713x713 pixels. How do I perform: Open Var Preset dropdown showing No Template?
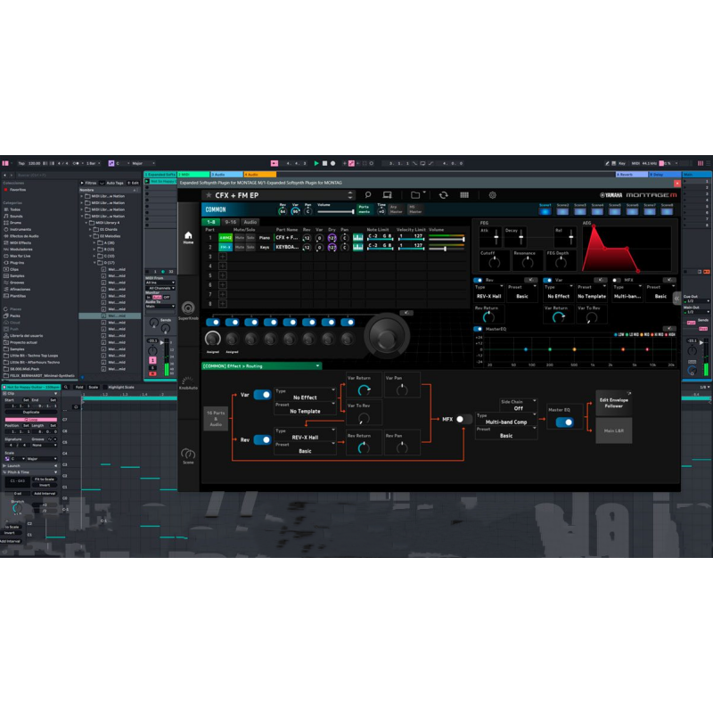click(305, 408)
